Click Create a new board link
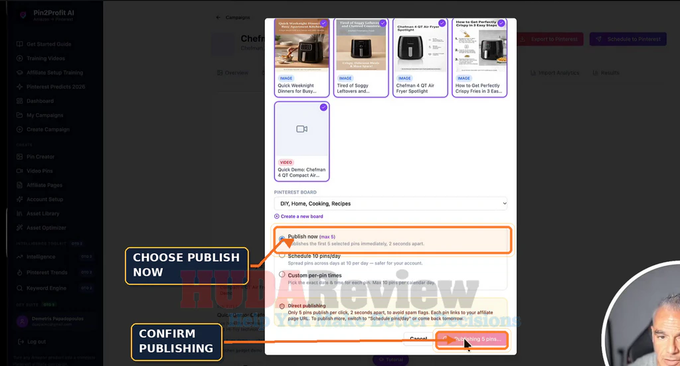 coord(302,217)
